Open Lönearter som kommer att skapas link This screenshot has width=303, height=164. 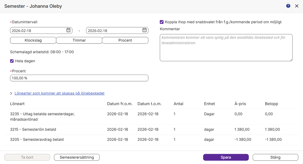pyautogui.click(x=59, y=93)
